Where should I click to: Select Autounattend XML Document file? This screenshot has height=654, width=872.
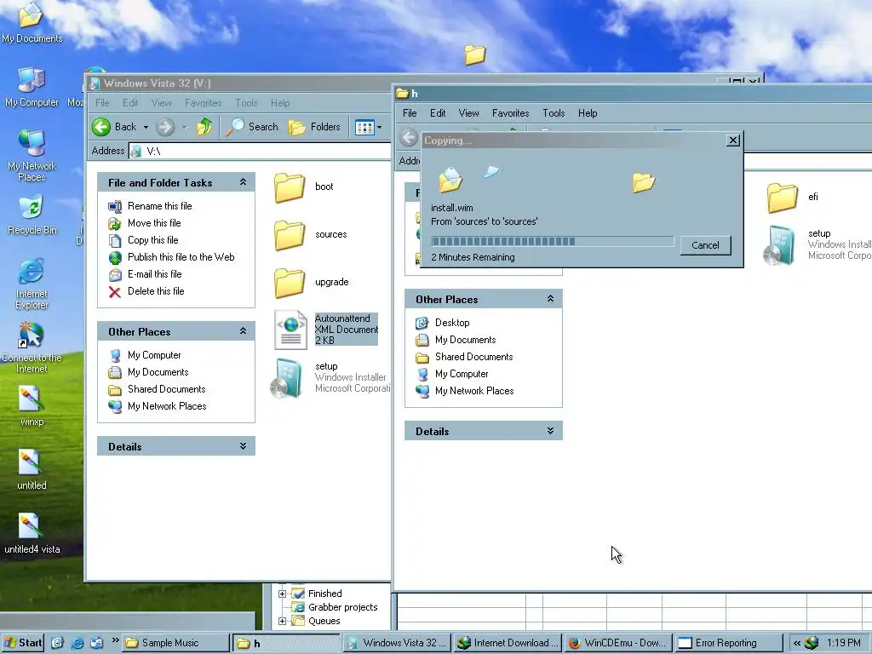[x=326, y=330]
